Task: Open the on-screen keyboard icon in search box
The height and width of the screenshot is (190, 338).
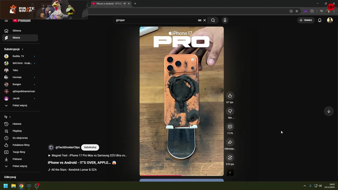Action: (x=200, y=20)
